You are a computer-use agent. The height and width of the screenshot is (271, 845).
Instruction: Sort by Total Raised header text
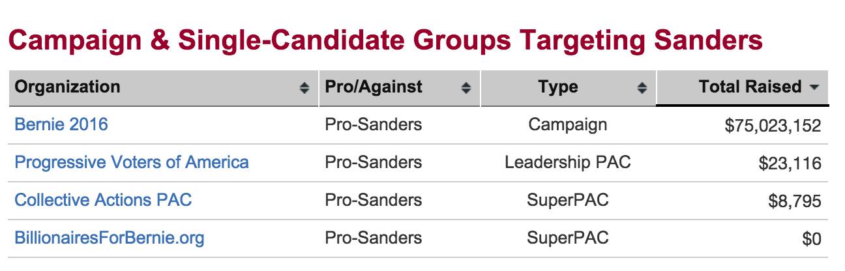pyautogui.click(x=750, y=87)
